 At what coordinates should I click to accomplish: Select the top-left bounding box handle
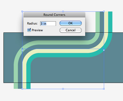22,11
